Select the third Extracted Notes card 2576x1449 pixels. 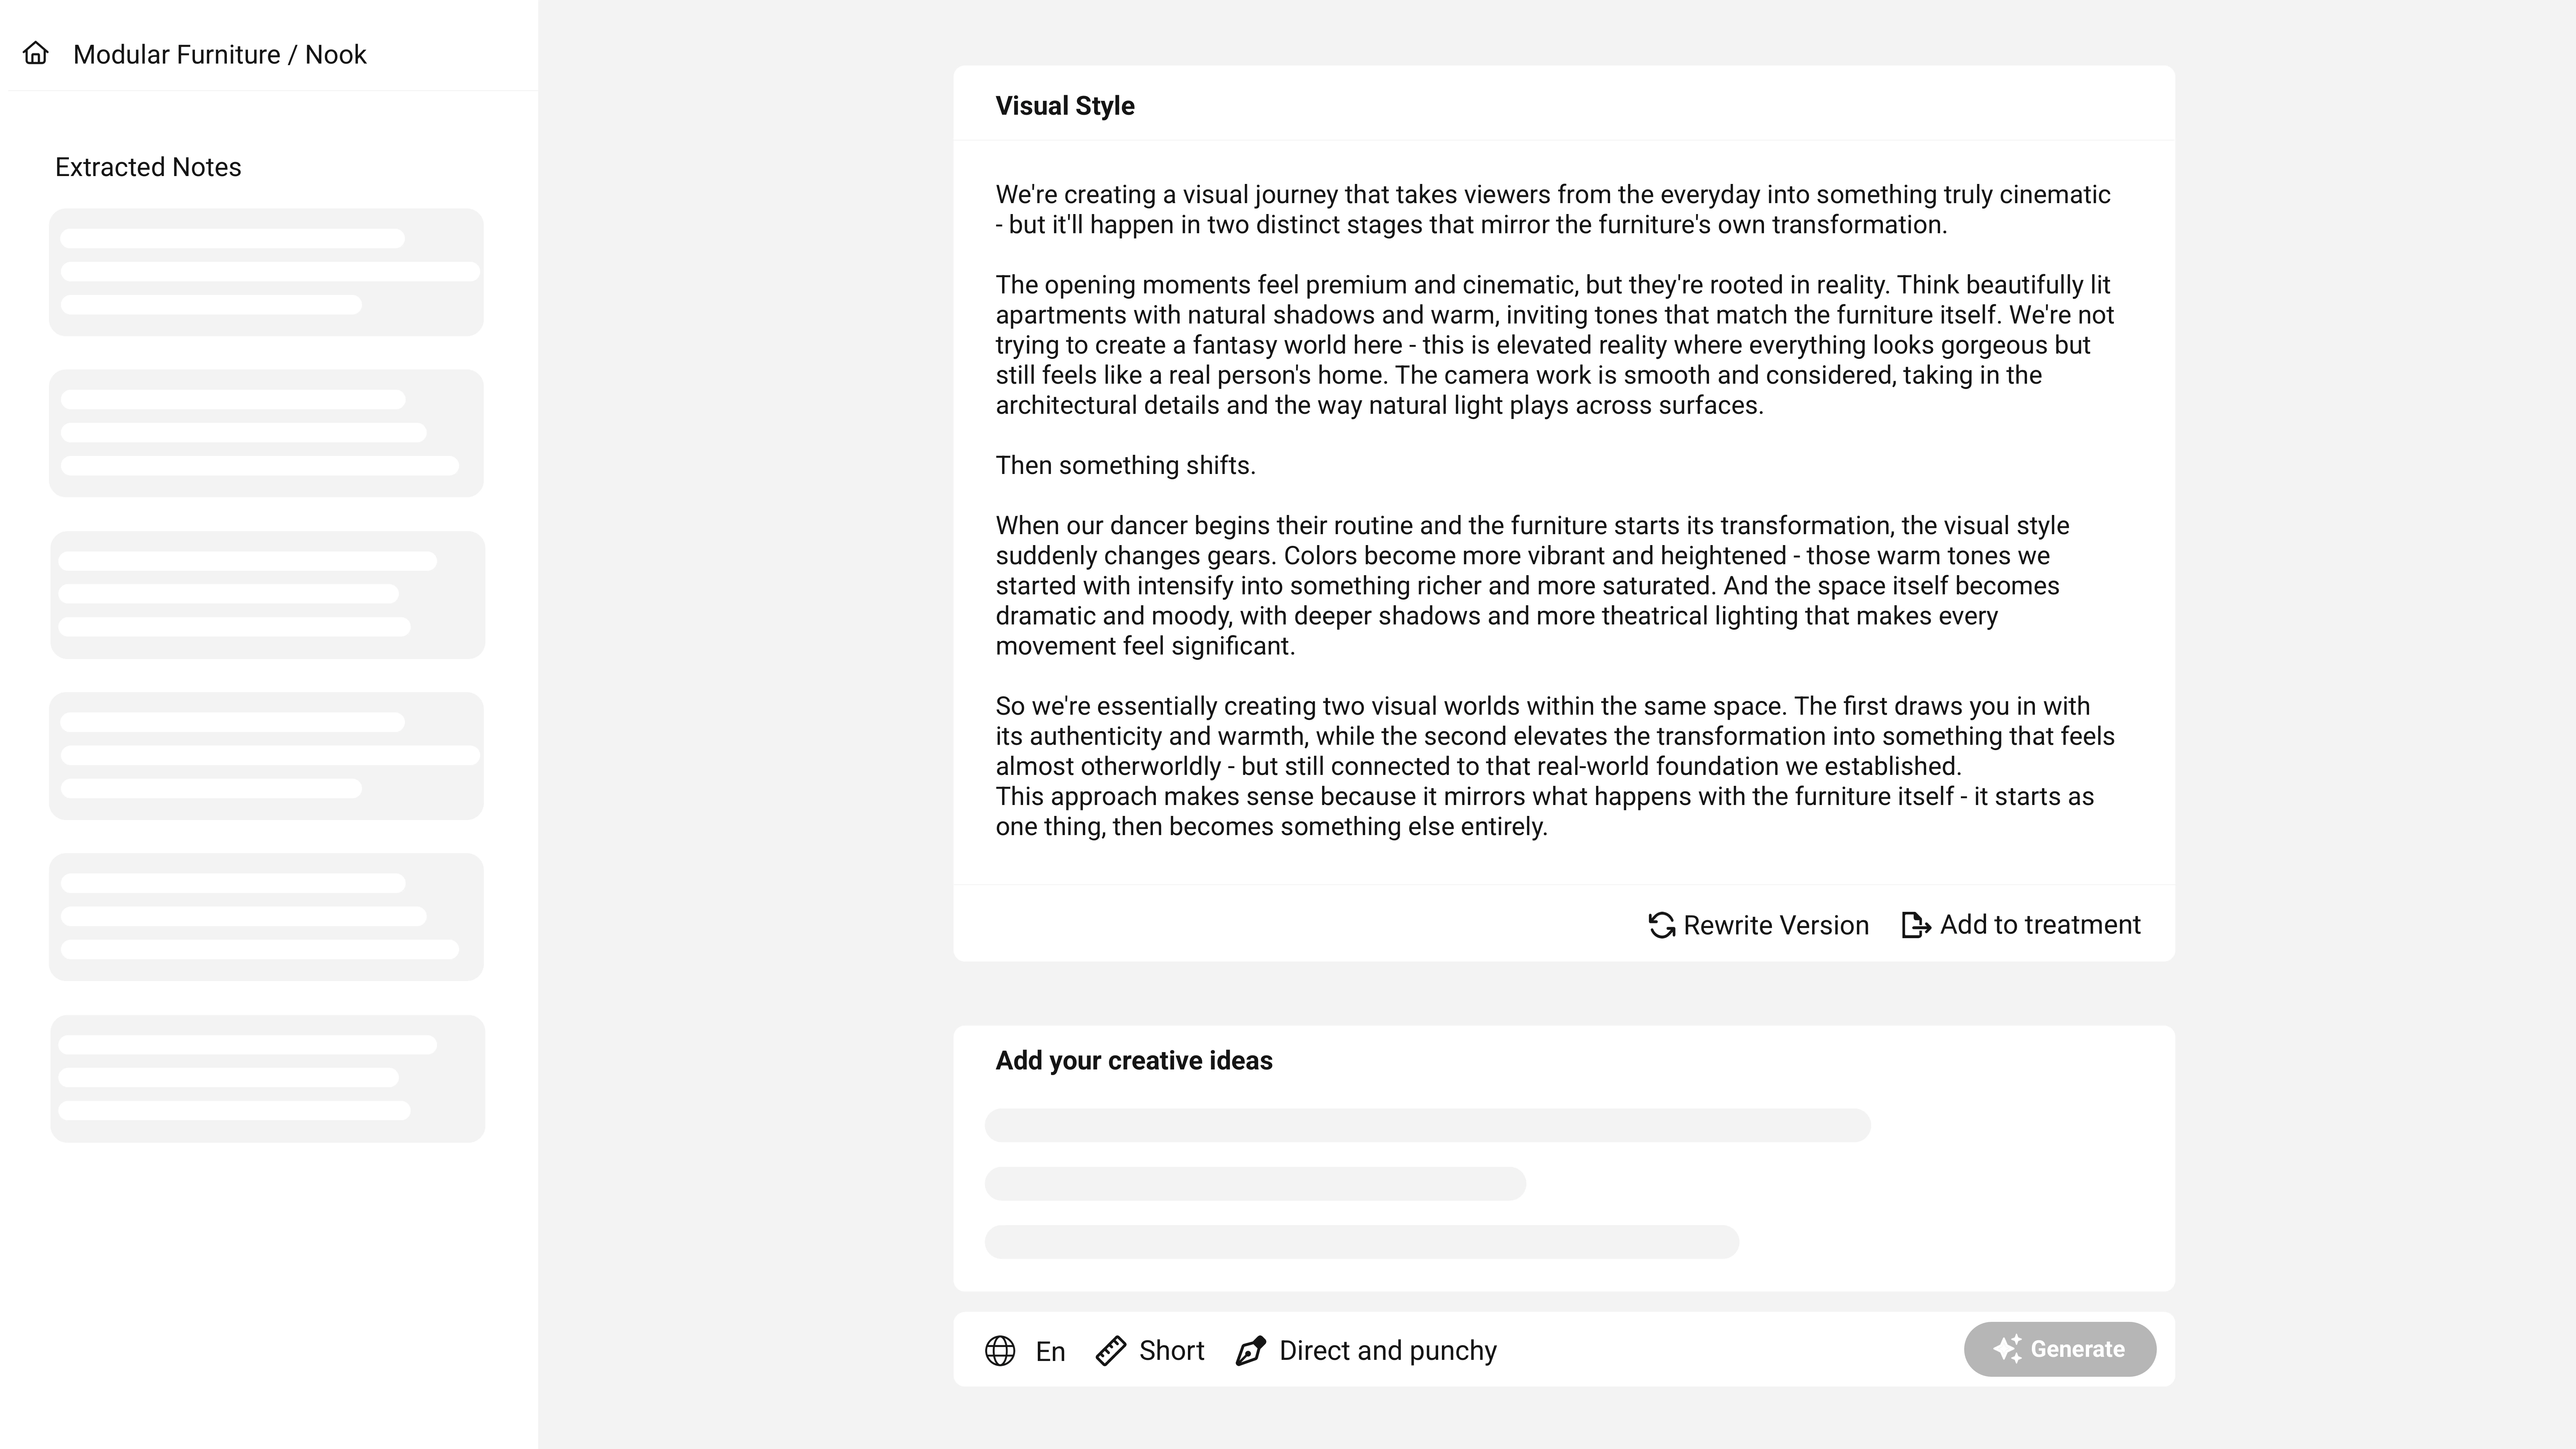[266, 595]
